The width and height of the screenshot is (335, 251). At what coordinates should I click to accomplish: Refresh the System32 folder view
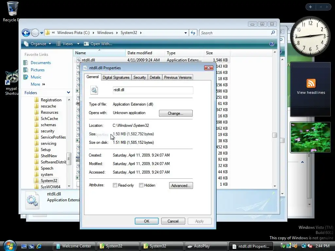click(x=193, y=33)
